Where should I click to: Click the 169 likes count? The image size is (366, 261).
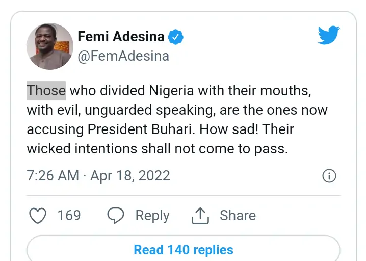coord(69,216)
